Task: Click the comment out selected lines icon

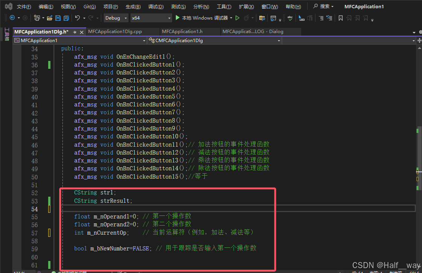Action: point(321,18)
